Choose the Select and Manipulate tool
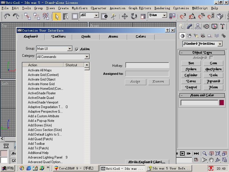The height and width of the screenshot is (172, 229). (x=113, y=16)
